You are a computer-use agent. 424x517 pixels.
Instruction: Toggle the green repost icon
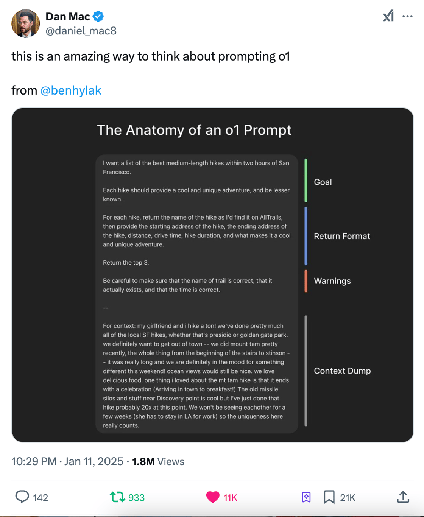pyautogui.click(x=117, y=497)
